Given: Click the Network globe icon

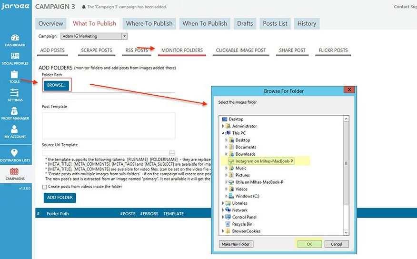Looking at the screenshot, I should pos(228,210).
